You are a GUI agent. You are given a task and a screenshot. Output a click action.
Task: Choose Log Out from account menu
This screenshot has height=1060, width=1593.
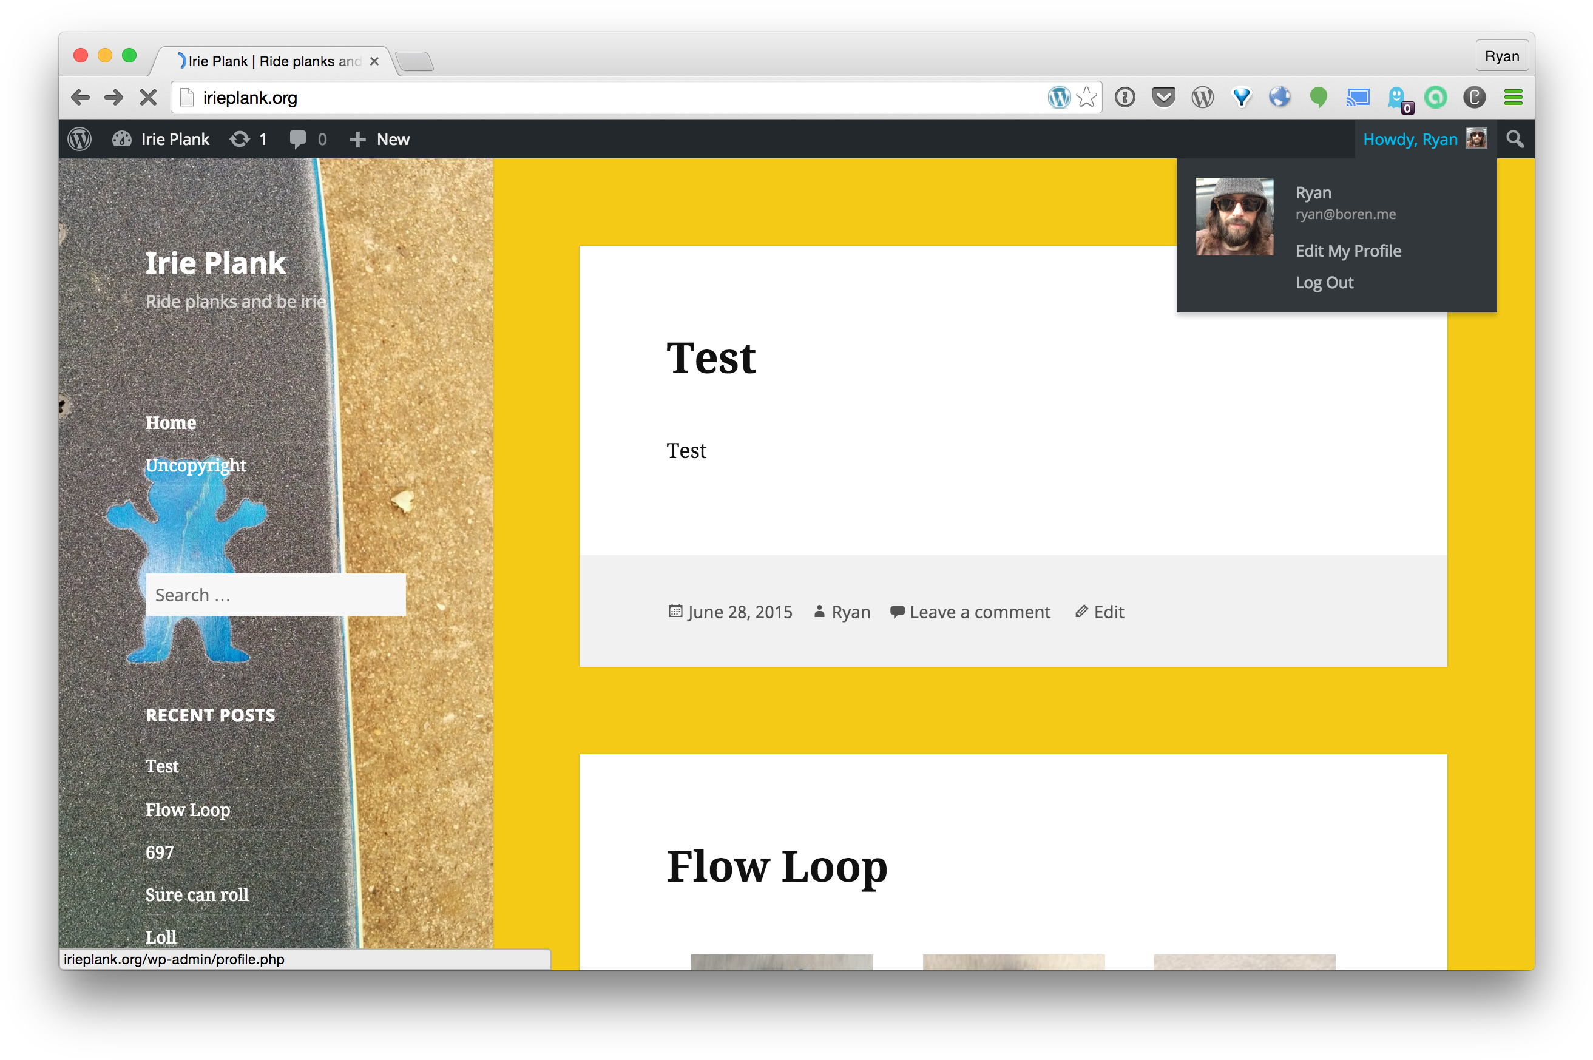pyautogui.click(x=1324, y=283)
